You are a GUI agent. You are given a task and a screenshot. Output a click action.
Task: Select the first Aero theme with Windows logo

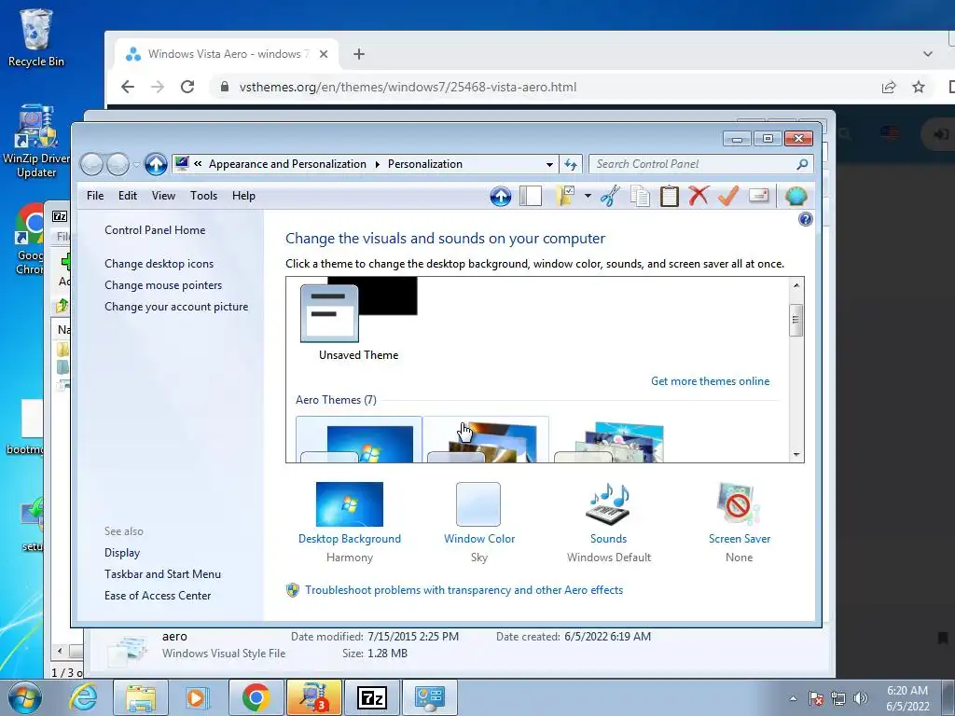click(359, 440)
